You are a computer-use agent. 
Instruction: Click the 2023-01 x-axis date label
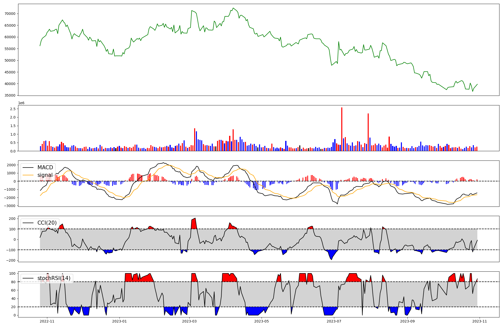119,321
